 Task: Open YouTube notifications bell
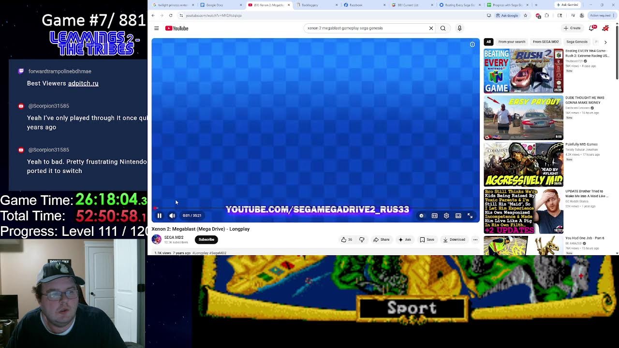coord(592,28)
